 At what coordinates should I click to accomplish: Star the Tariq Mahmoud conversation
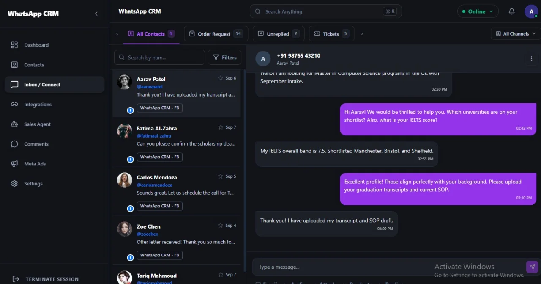click(x=220, y=275)
